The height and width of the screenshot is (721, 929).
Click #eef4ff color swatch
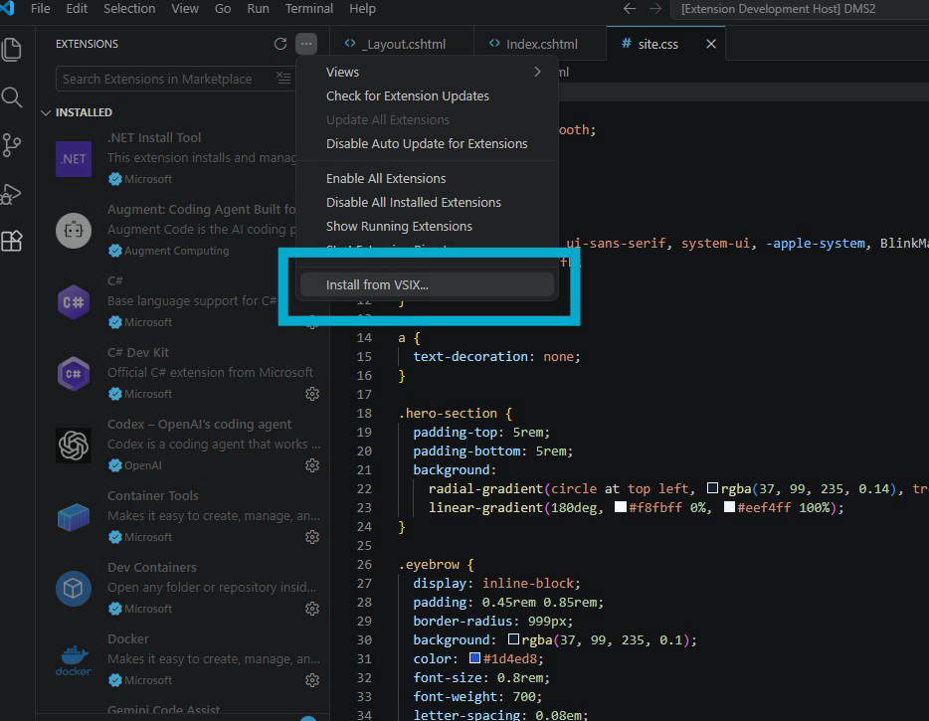729,507
